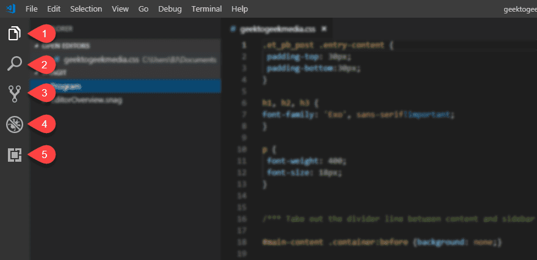Open the Search view icon

[x=15, y=64]
